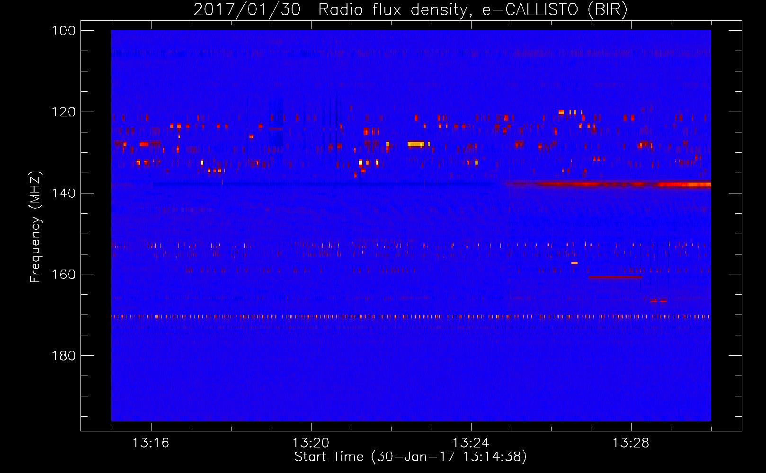Click the 100 frequency tick label
Image resolution: width=766 pixels, height=473 pixels.
click(x=64, y=31)
